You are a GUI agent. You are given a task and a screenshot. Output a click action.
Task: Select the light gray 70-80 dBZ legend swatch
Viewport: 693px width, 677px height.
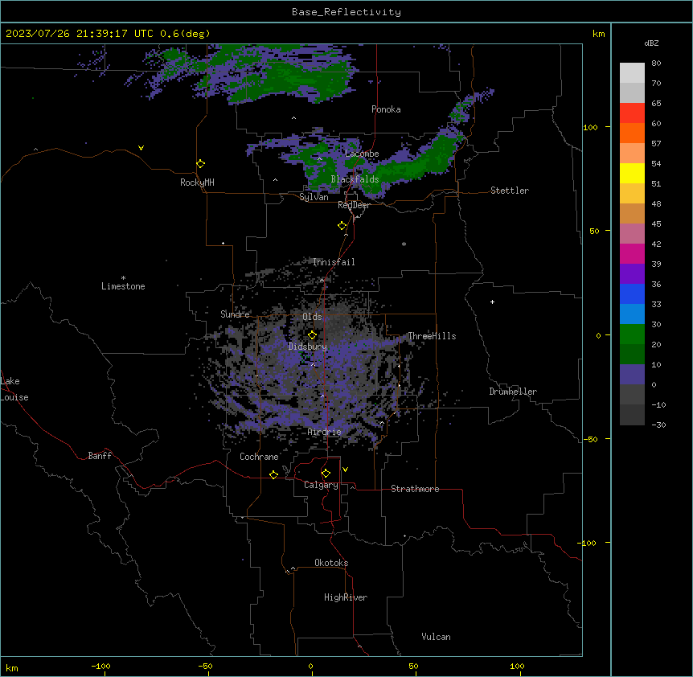point(632,73)
